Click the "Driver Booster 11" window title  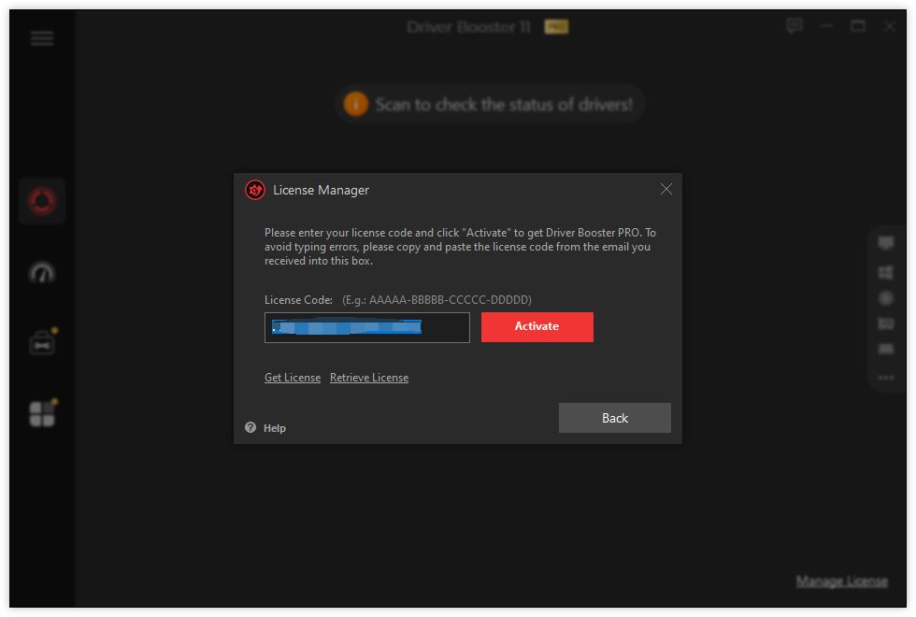tap(469, 27)
